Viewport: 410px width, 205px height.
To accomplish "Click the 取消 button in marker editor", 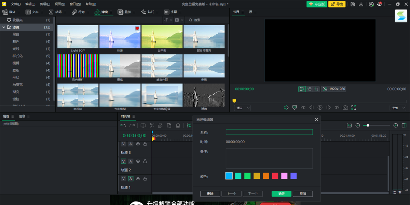I will click(303, 194).
